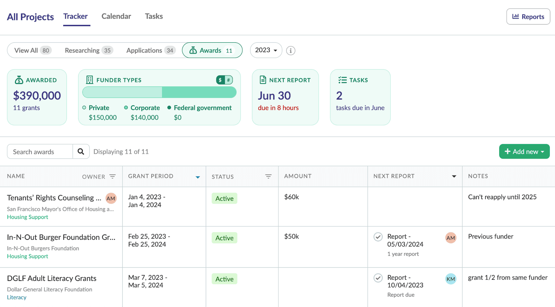The image size is (555, 307).
Task: Click the search magnifier icon
Action: point(81,151)
